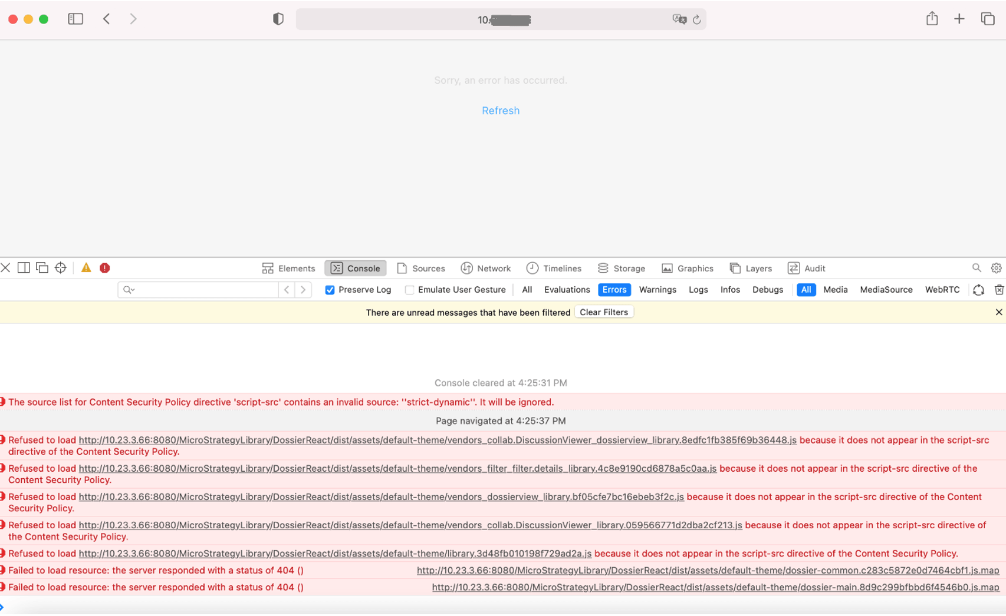This screenshot has width=1006, height=616.
Task: Click the element selection crosshair icon
Action: point(61,268)
